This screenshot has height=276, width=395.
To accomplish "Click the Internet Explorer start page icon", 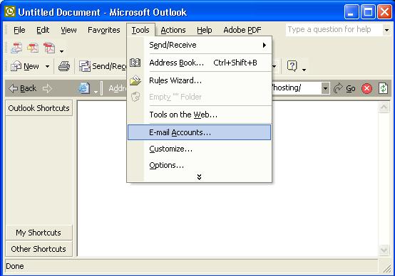I will [x=84, y=88].
